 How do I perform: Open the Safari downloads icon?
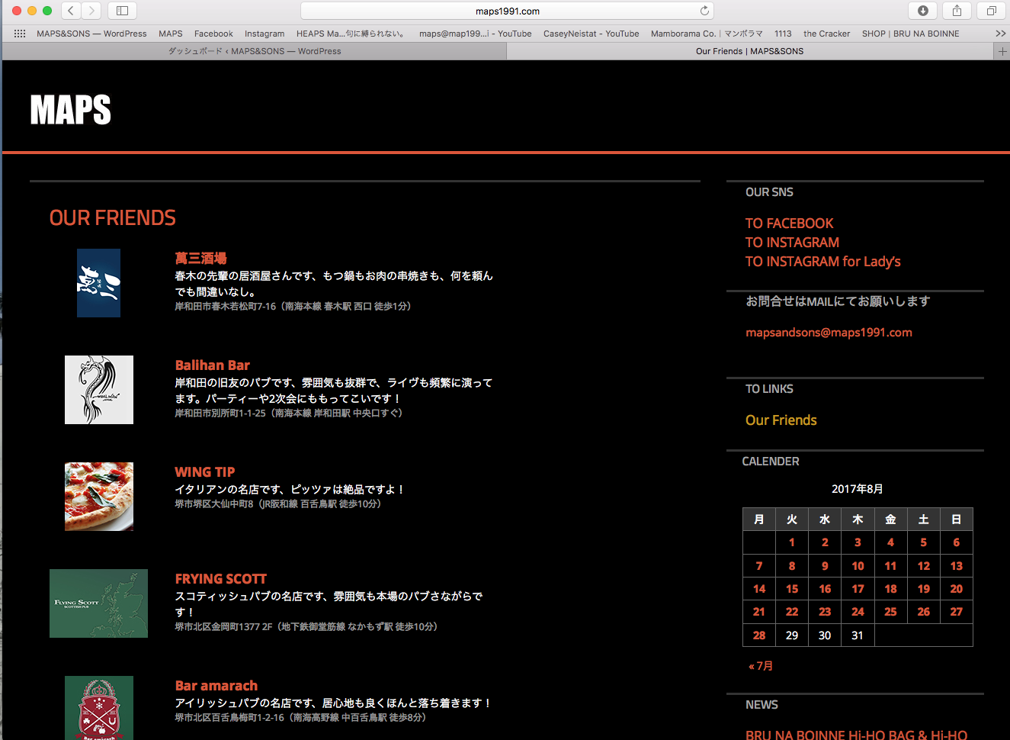point(922,11)
